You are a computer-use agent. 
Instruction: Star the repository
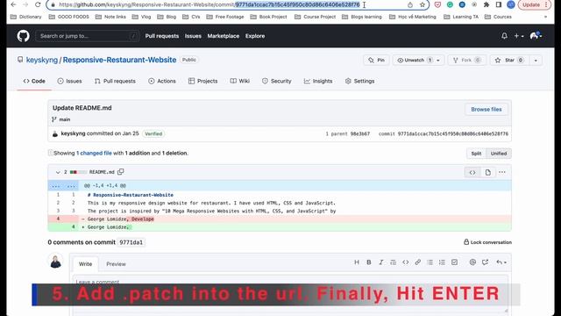pos(510,61)
